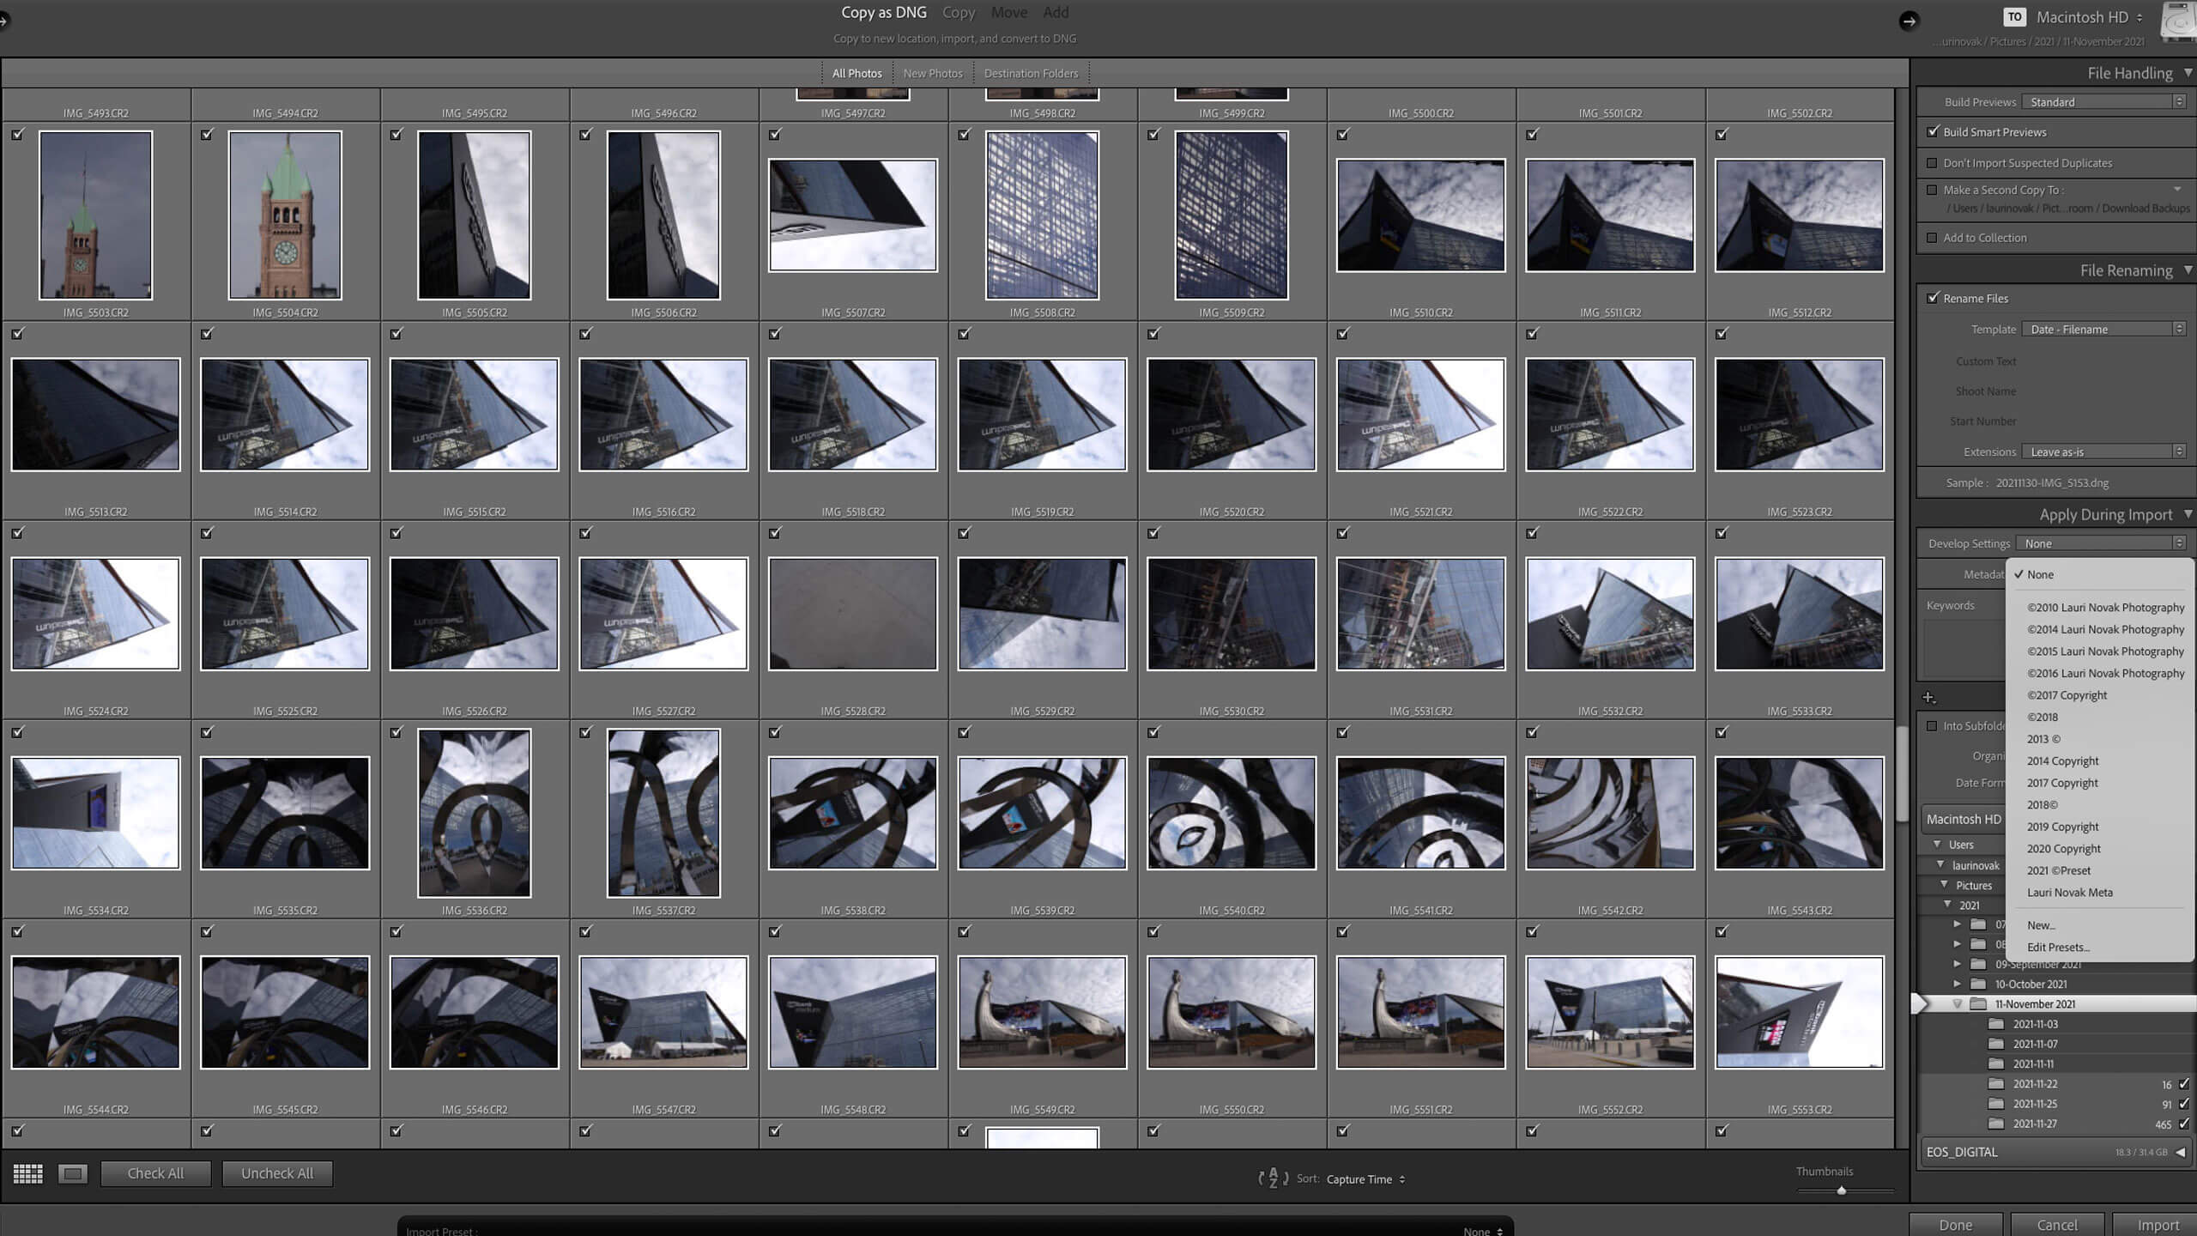
Task: Open Extensions Leave as-is dropdown
Action: coord(2103,452)
